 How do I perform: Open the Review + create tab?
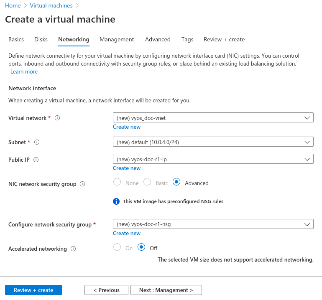coord(224,39)
